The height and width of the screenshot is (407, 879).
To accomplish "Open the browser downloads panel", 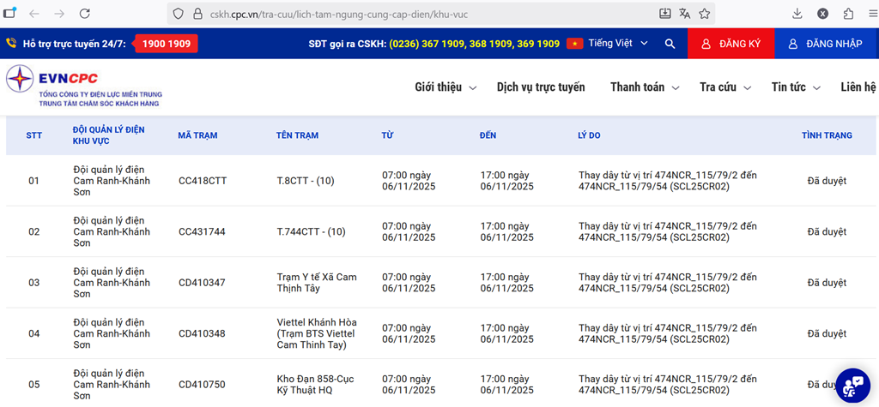I will 797,14.
